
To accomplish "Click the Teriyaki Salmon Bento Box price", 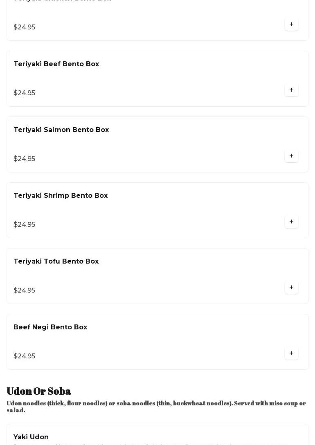I will pyautogui.click(x=25, y=159).
